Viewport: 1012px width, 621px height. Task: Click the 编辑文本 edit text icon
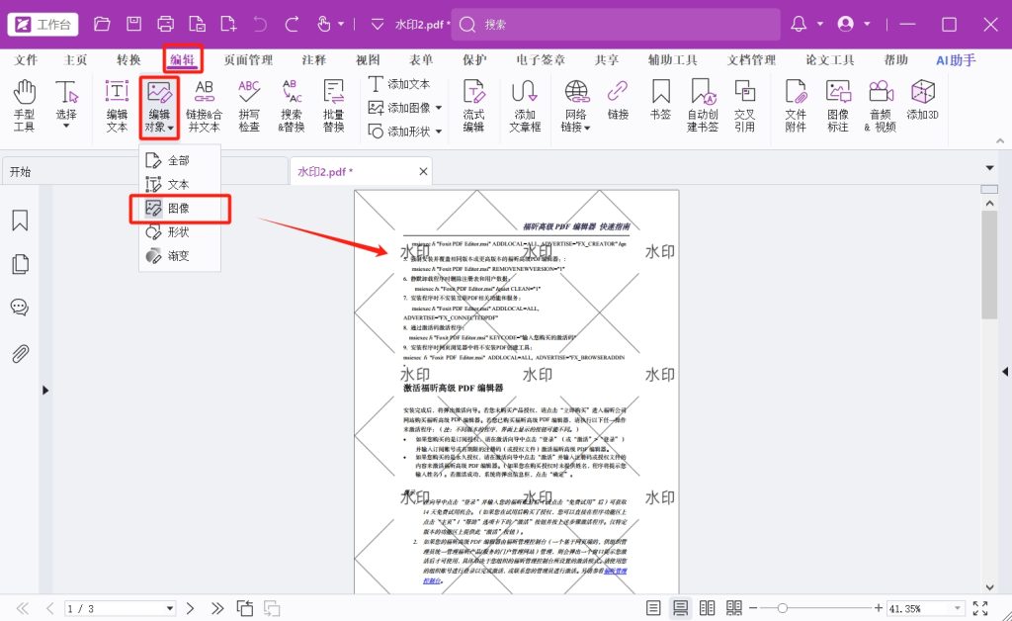(117, 105)
